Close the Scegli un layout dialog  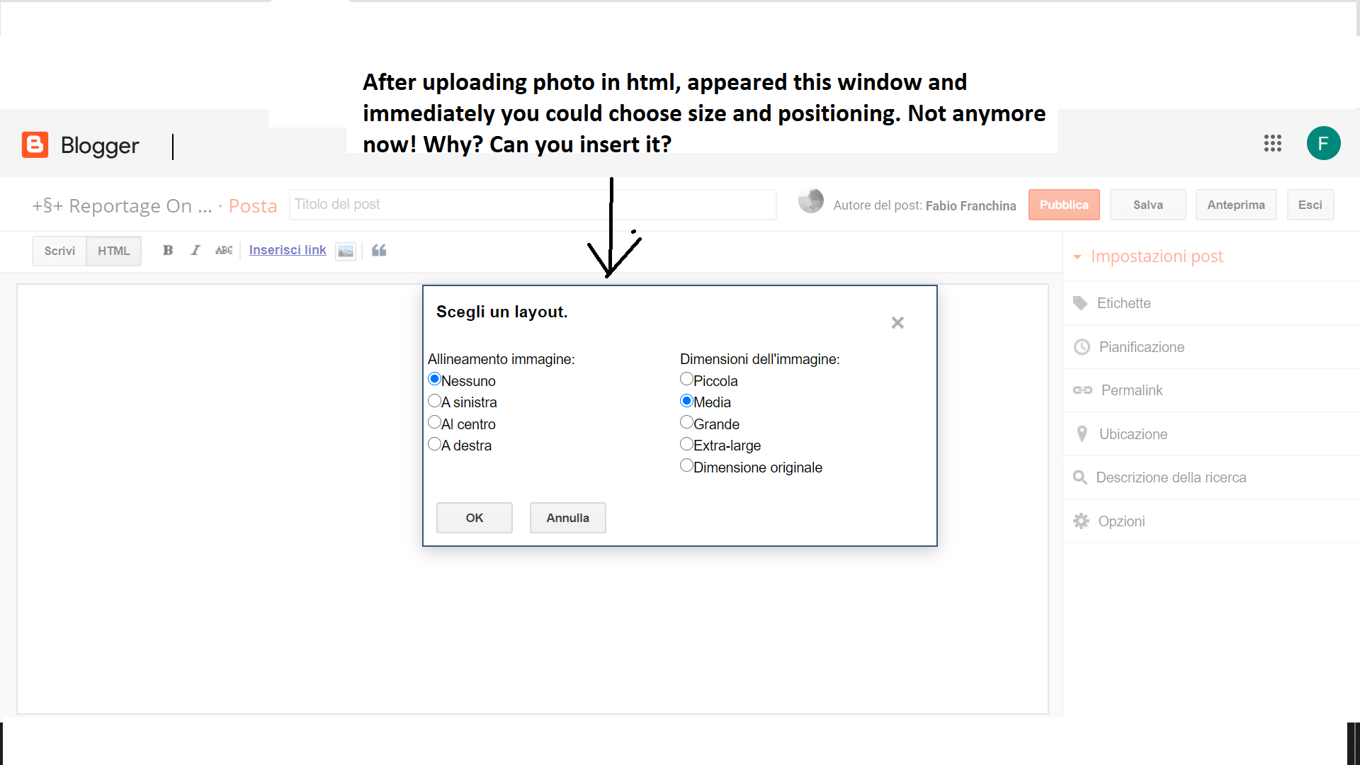tap(897, 323)
